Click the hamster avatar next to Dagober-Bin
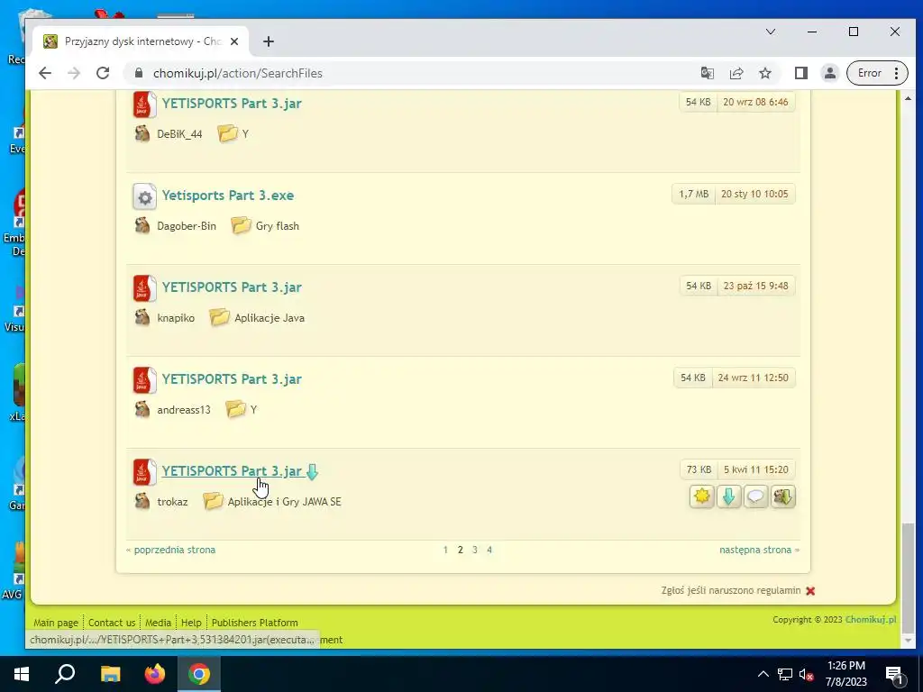The image size is (923, 692). pos(142,225)
